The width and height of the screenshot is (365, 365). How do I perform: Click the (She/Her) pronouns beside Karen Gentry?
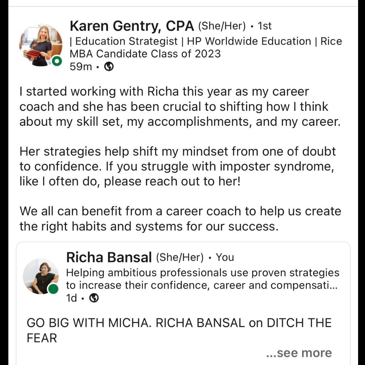(222, 26)
